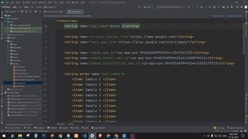Screen dimensions: 248x139
Task: Click the fold marker at line 11
Action: point(55,74)
